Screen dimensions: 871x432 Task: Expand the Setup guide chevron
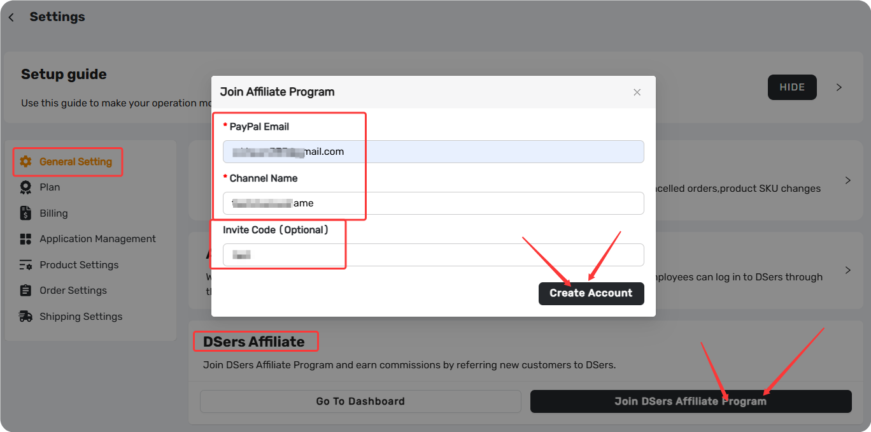click(x=839, y=87)
